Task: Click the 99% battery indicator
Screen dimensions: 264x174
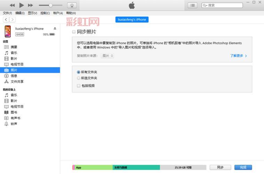Action: (x=49, y=34)
